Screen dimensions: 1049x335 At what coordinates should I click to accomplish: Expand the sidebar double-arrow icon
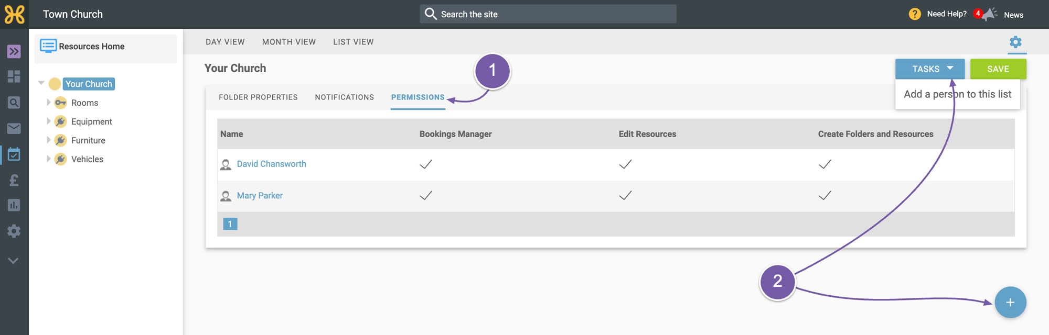tap(14, 51)
